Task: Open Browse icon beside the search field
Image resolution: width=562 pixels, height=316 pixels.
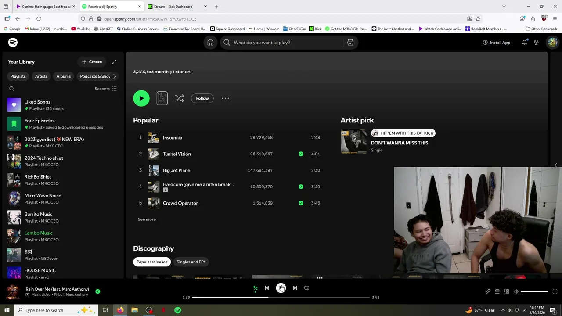Action: [x=350, y=43]
